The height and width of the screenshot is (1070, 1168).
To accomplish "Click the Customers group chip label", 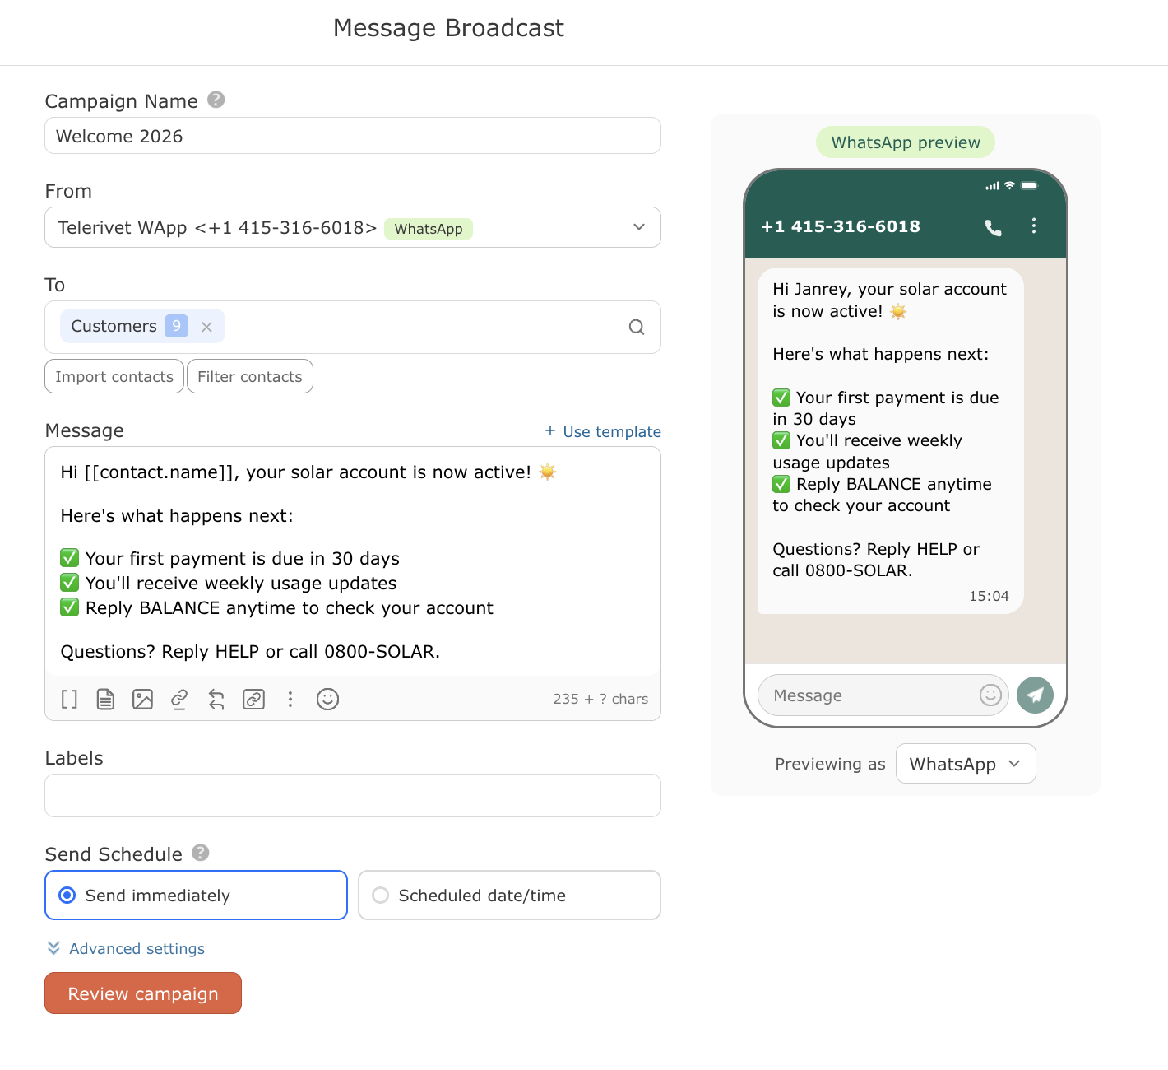I will 114,326.
